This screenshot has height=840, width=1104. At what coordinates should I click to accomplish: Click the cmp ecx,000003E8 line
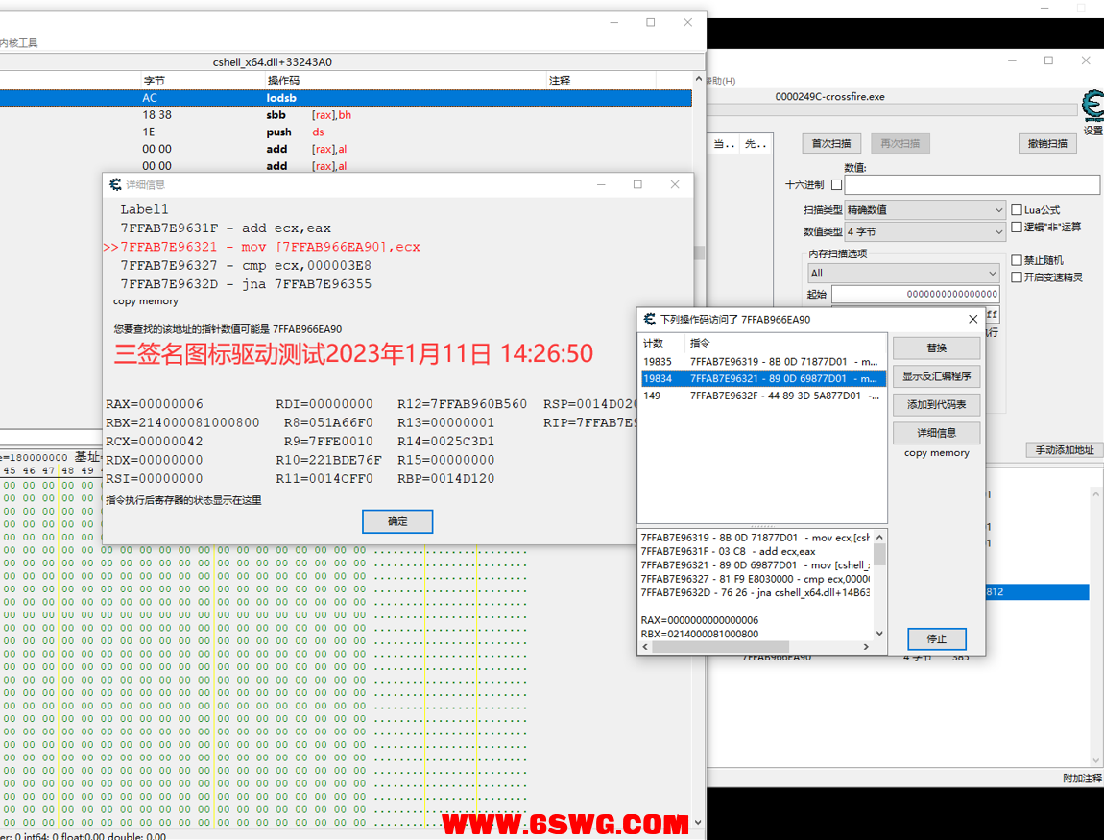(246, 266)
